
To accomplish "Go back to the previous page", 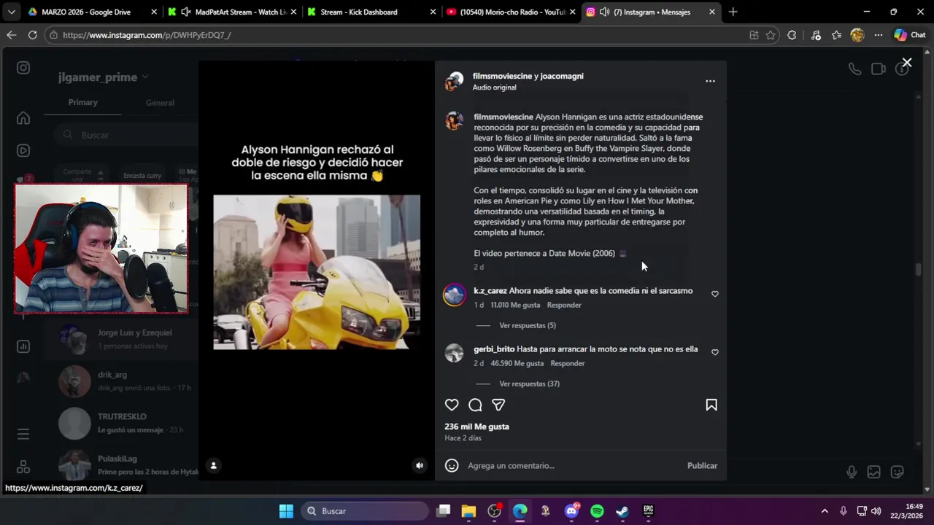I will pyautogui.click(x=11, y=35).
